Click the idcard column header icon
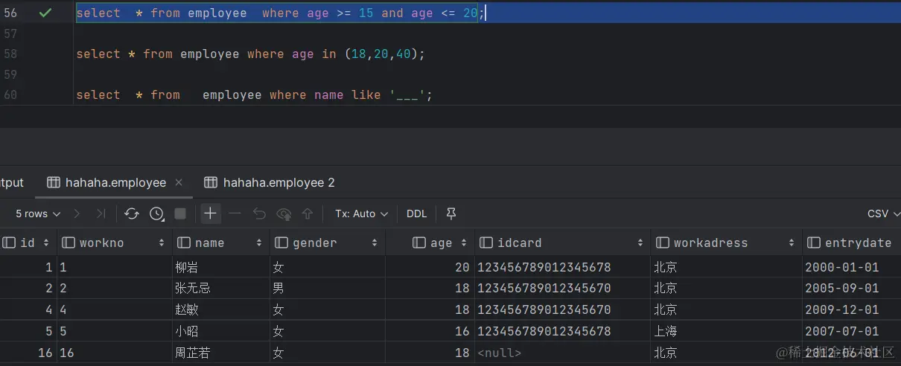 (486, 243)
